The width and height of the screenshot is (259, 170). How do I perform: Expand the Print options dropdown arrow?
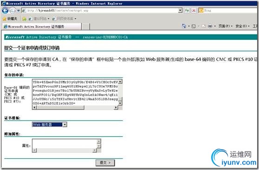[215, 26]
